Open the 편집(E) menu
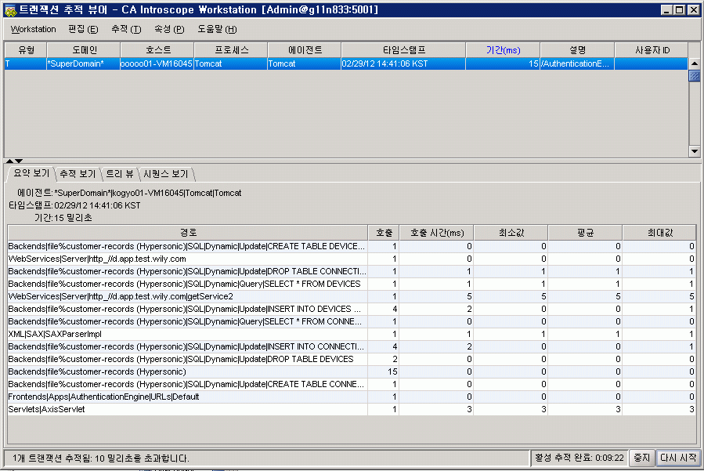Viewport: 704px width, 471px height. pyautogui.click(x=83, y=29)
